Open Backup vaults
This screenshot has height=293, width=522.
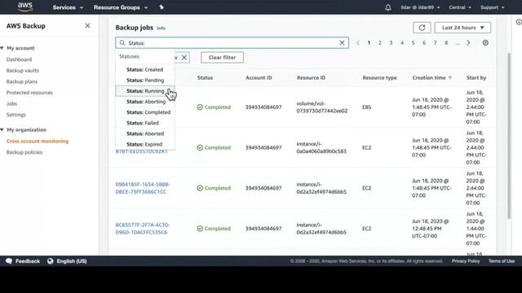[23, 71]
